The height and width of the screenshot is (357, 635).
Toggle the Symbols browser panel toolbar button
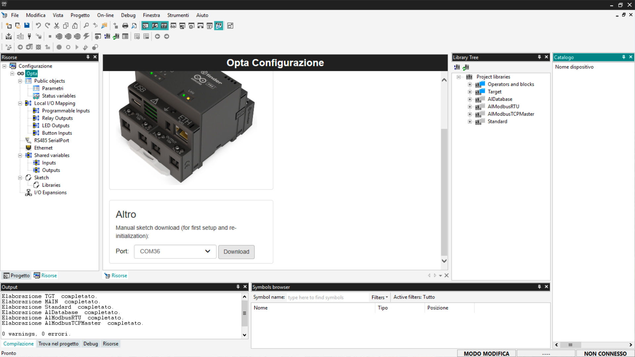[219, 26]
